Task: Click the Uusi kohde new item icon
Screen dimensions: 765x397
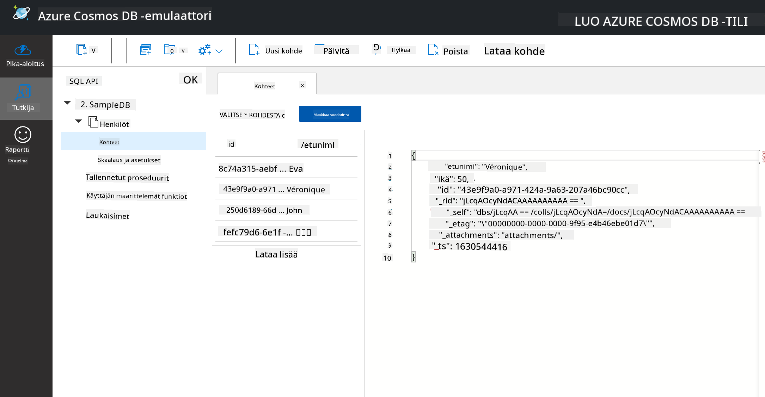Action: click(254, 50)
